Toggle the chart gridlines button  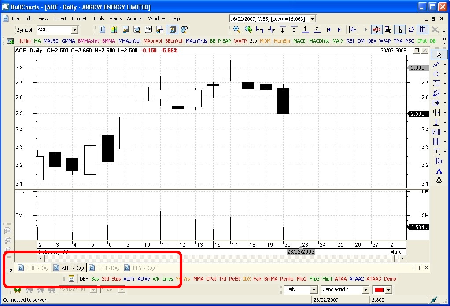coord(422,29)
